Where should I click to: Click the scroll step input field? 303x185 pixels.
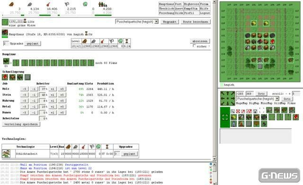[x=295, y=94]
